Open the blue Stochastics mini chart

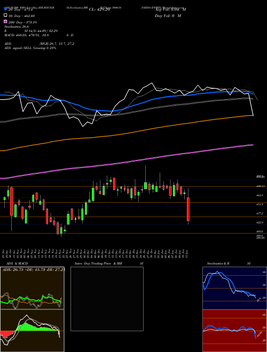234,288
